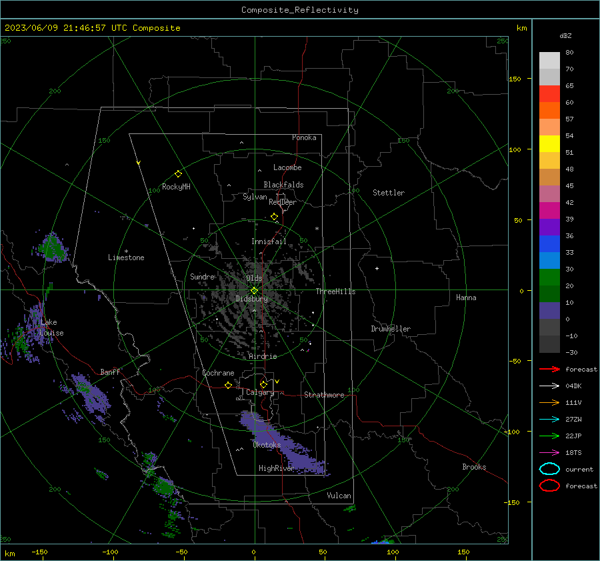Click the Calgary city label
The width and height of the screenshot is (600, 561).
(x=260, y=392)
